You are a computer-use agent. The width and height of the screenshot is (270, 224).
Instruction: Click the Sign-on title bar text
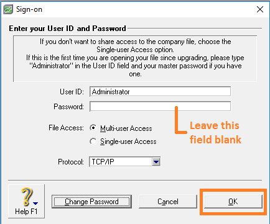click(29, 9)
